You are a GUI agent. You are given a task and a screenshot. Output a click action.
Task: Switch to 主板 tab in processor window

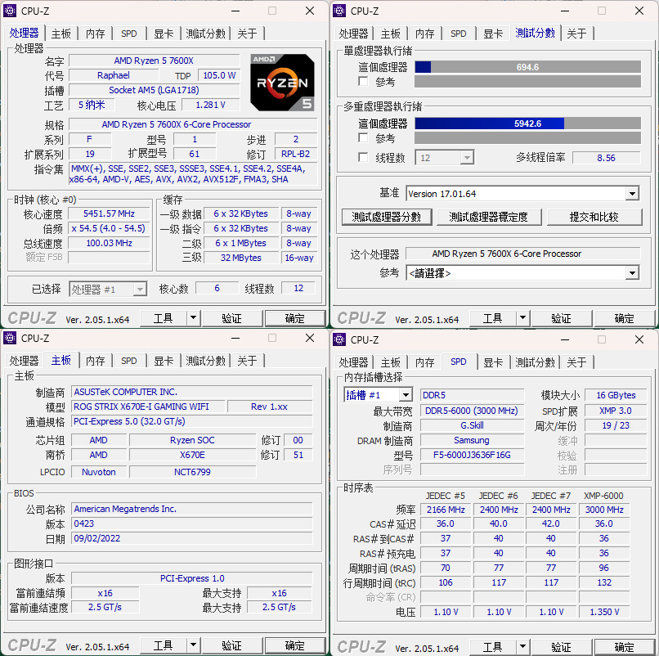point(61,34)
